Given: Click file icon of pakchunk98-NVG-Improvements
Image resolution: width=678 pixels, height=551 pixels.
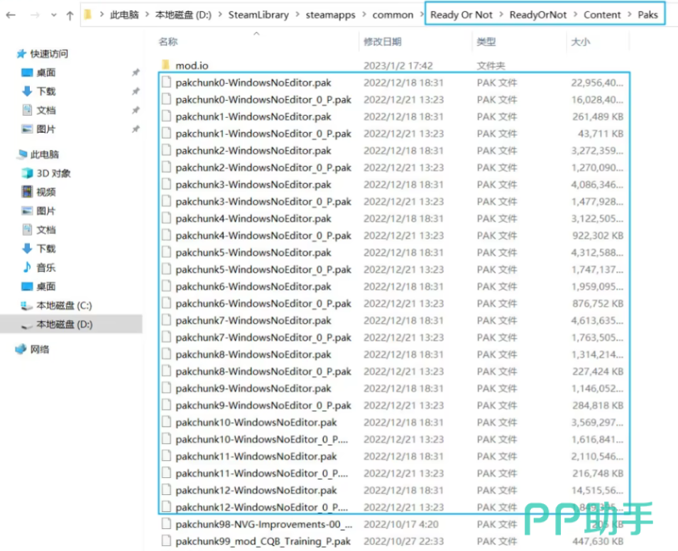Looking at the screenshot, I should [166, 524].
